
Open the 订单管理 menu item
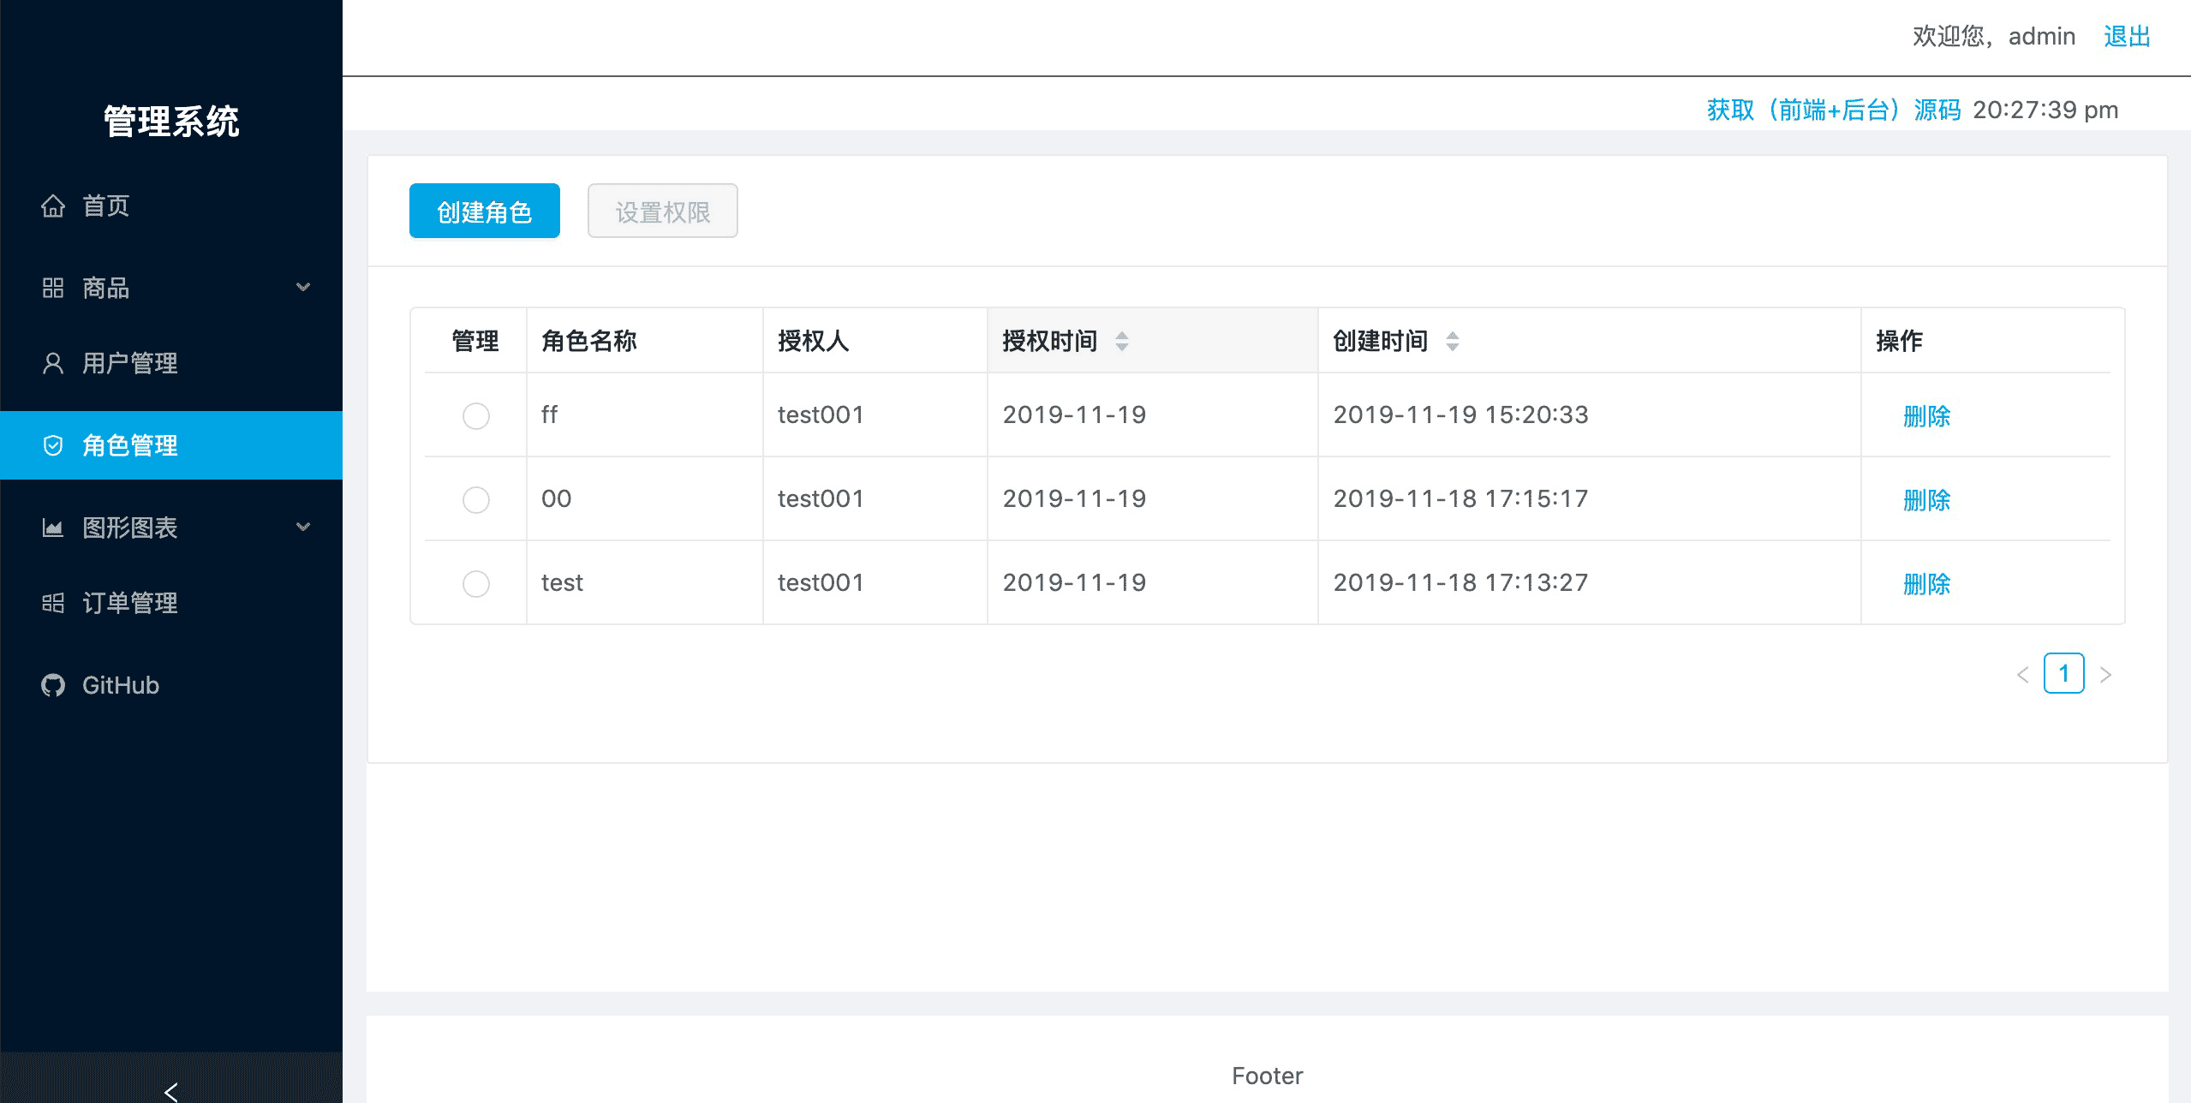(x=130, y=603)
